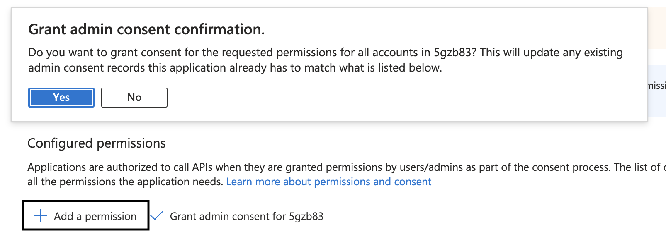Open Learn more about permissions and consent
The width and height of the screenshot is (666, 239).
pyautogui.click(x=330, y=181)
